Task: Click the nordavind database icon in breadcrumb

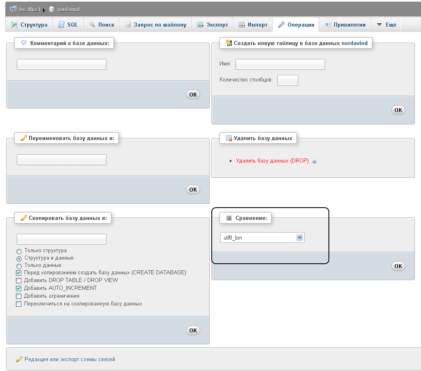Action: 52,9
